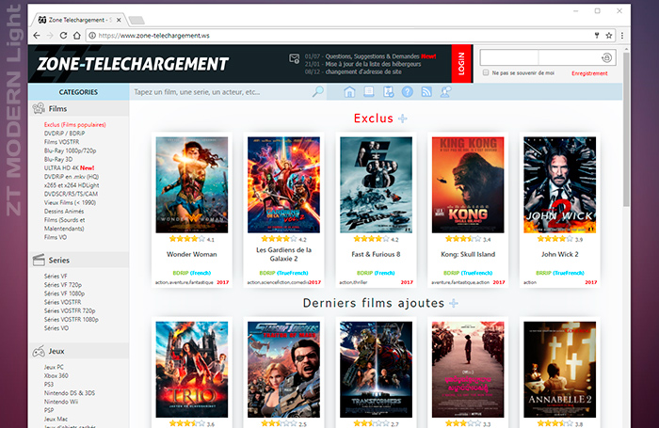Open the Séries VOSTFR 1080p link

click(x=71, y=319)
